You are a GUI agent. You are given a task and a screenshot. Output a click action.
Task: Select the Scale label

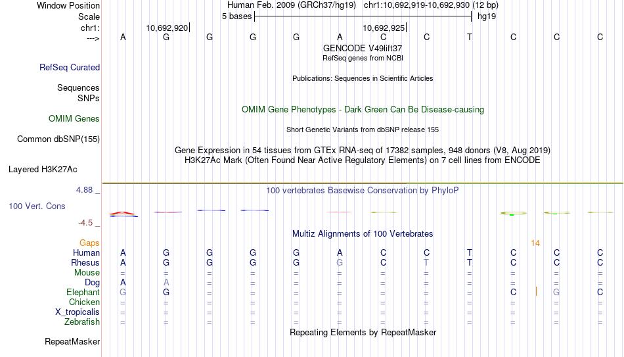(x=89, y=16)
